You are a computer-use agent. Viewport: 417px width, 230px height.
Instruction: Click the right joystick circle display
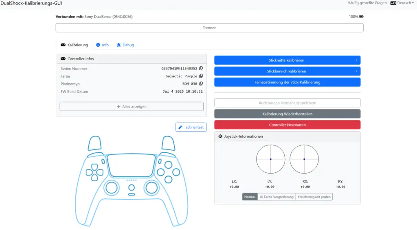(304, 159)
